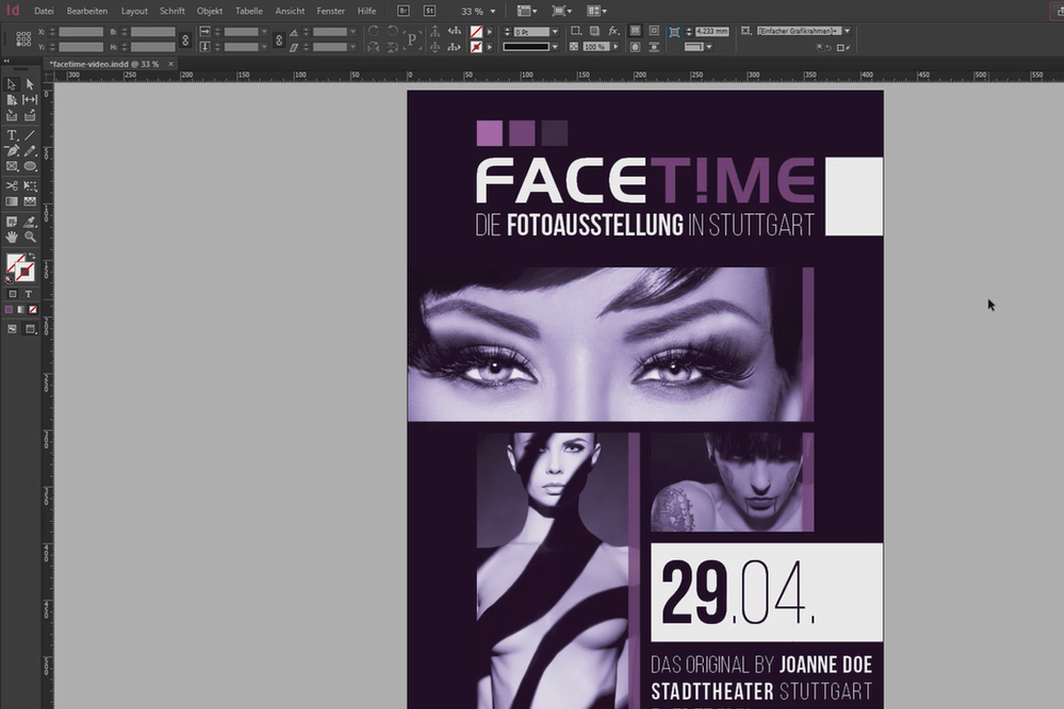Select the Line tool
Image resolution: width=1064 pixels, height=709 pixels.
30,135
